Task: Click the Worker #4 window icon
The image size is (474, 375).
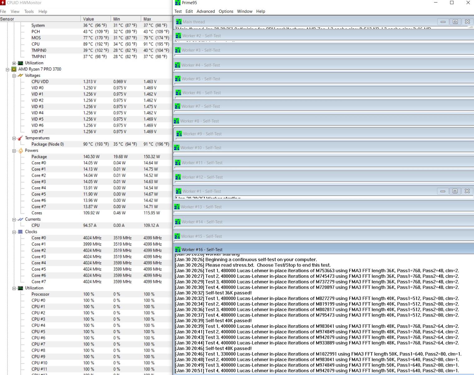Action: [x=178, y=65]
